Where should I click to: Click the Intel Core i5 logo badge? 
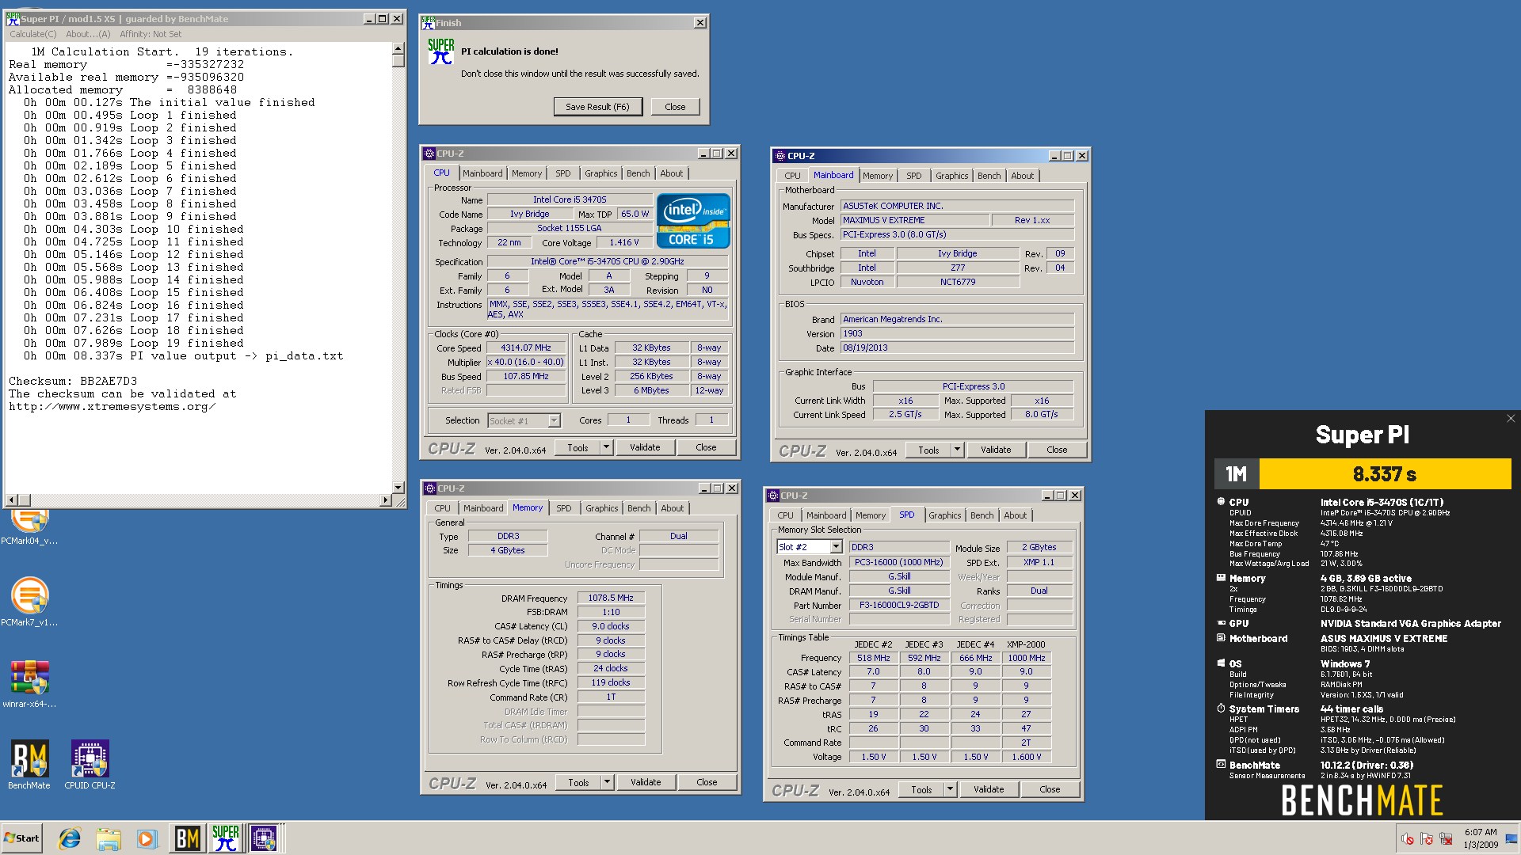[693, 221]
